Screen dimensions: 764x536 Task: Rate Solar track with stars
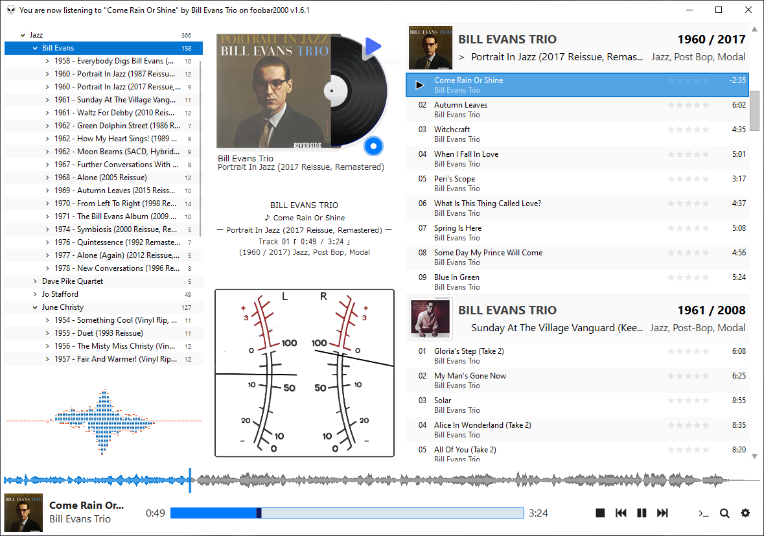[688, 401]
